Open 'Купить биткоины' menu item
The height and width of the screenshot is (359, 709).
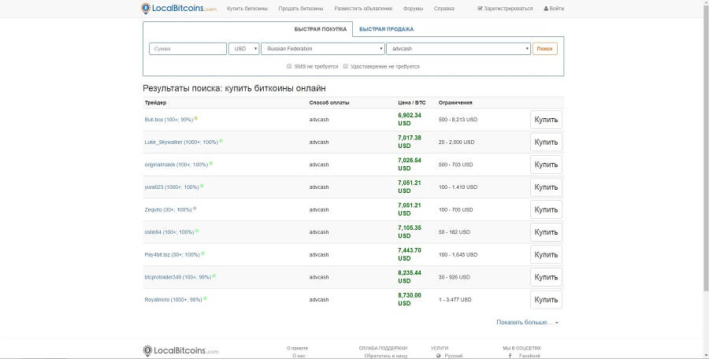(247, 9)
